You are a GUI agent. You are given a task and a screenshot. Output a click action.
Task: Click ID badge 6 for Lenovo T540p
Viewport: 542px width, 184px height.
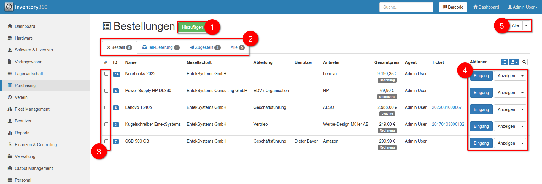click(x=116, y=108)
